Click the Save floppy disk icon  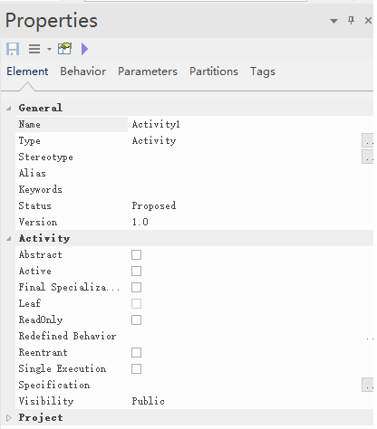[x=13, y=49]
